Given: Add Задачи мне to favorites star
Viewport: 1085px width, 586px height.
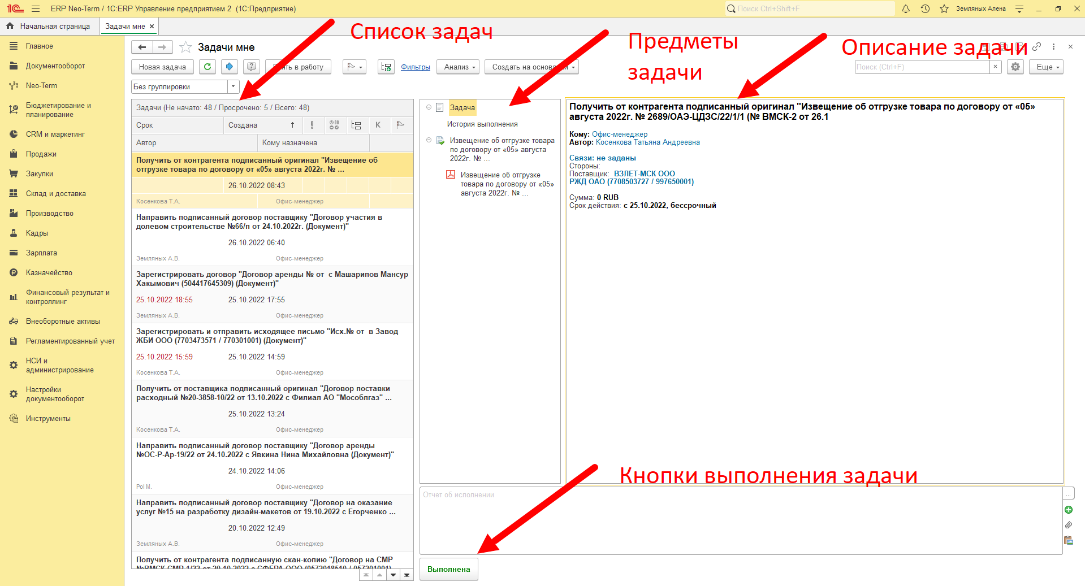Looking at the screenshot, I should tap(185, 47).
